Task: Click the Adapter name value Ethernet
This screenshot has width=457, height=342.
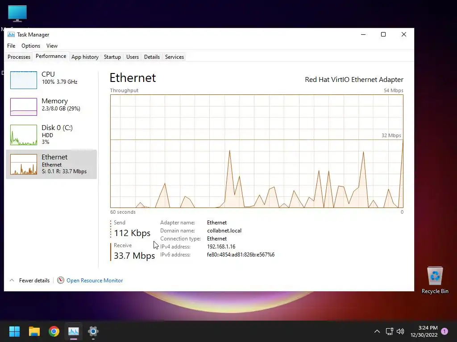Action: point(217,223)
